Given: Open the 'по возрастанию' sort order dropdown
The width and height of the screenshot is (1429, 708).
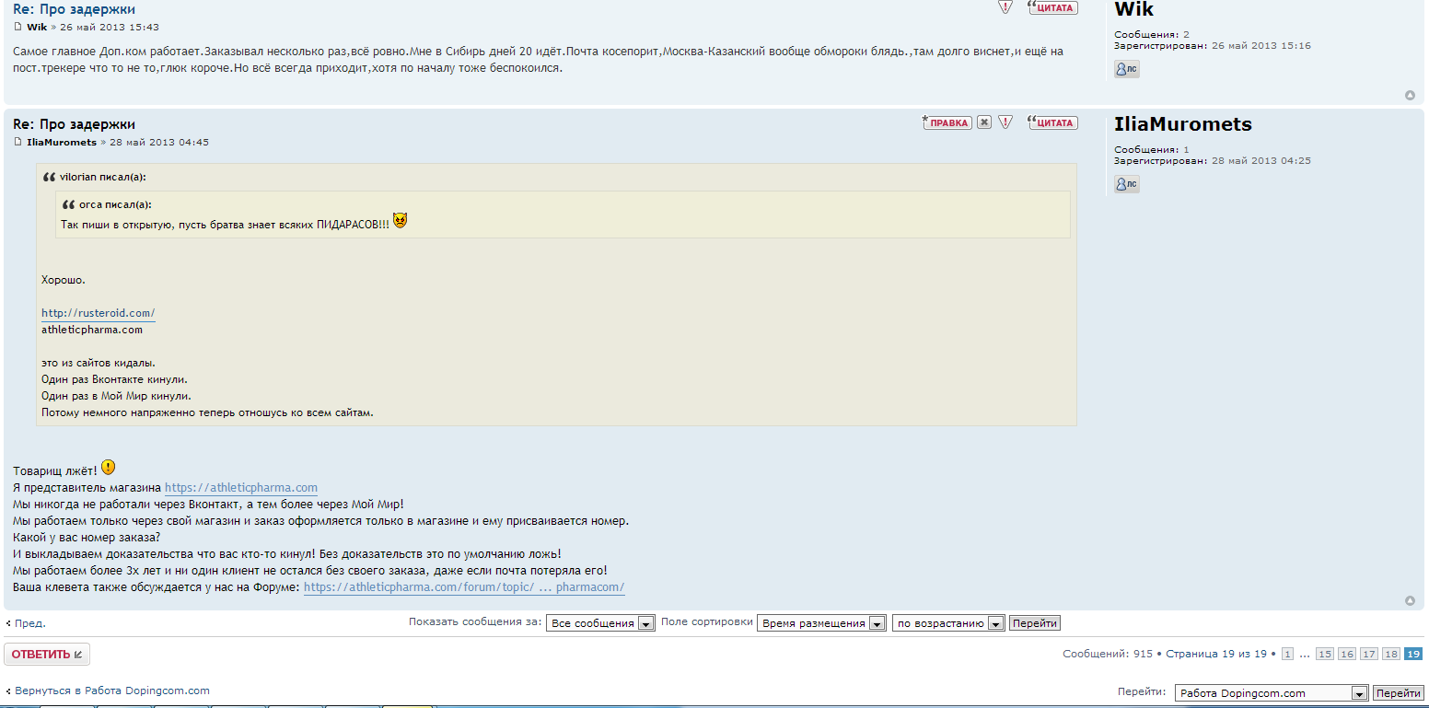Looking at the screenshot, I should pos(947,623).
